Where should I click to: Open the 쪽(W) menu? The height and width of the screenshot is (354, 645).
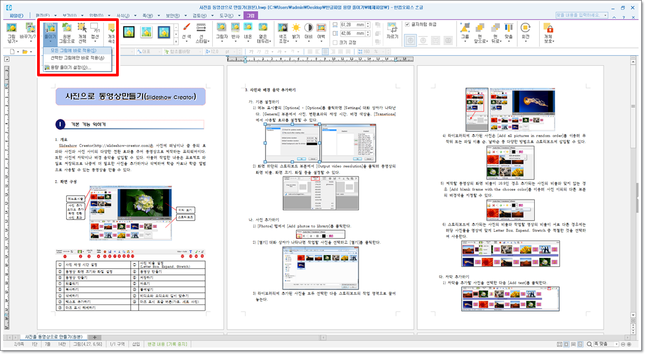[148, 16]
